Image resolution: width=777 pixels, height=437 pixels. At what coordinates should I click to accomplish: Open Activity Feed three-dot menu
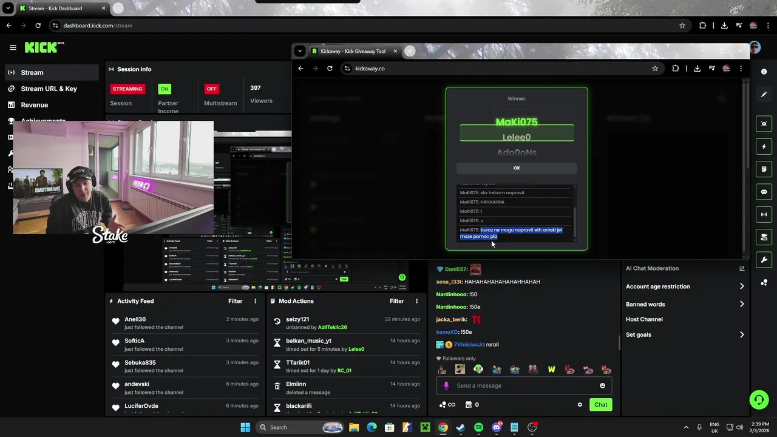[255, 301]
